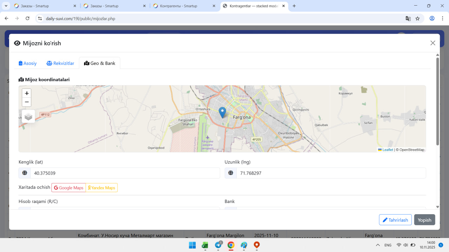
Task: Switch to the Asosiy tab
Action: pyautogui.click(x=28, y=63)
